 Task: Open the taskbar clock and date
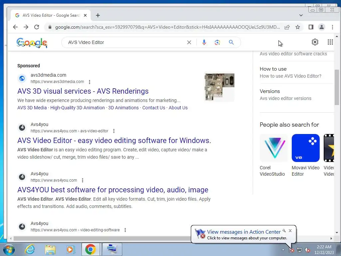324,250
